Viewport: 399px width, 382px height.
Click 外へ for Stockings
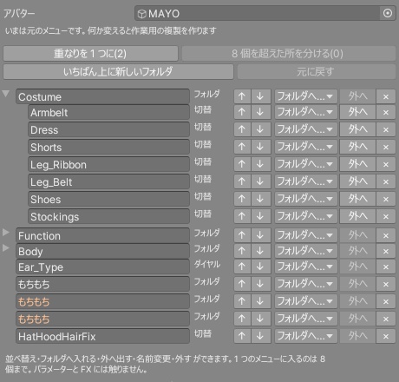[x=357, y=216]
